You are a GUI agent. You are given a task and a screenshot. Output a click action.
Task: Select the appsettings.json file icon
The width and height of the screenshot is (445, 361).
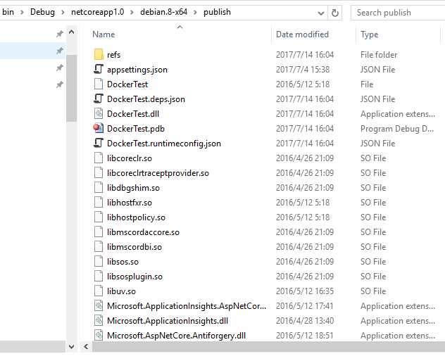pyautogui.click(x=99, y=69)
